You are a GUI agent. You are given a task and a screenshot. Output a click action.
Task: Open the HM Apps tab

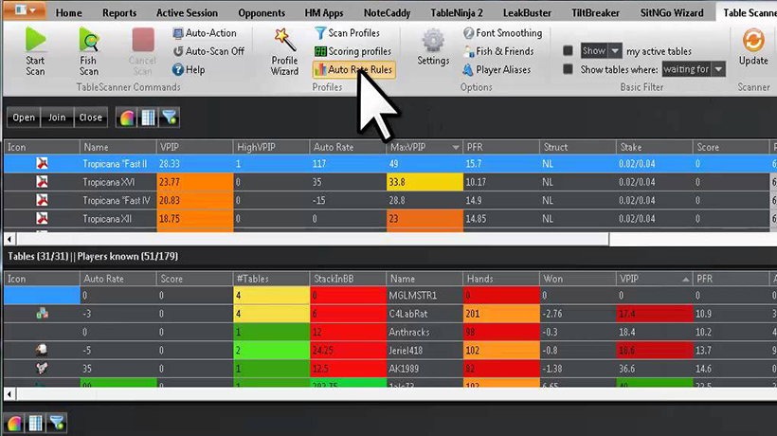coord(324,13)
